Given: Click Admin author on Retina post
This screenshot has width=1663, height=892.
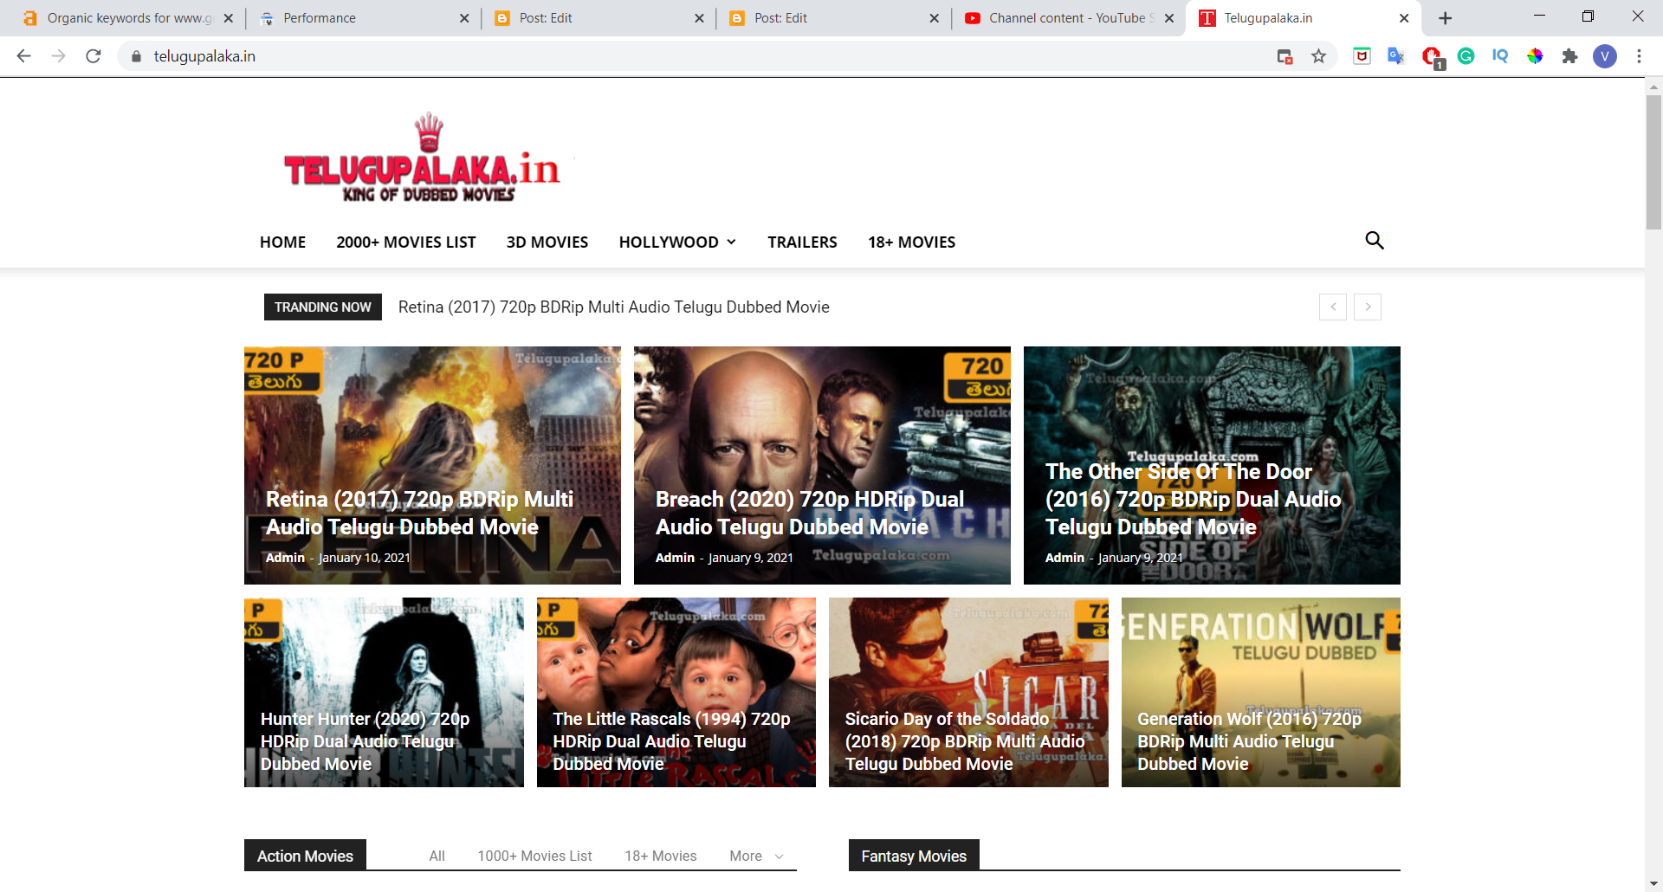Looking at the screenshot, I should [285, 558].
